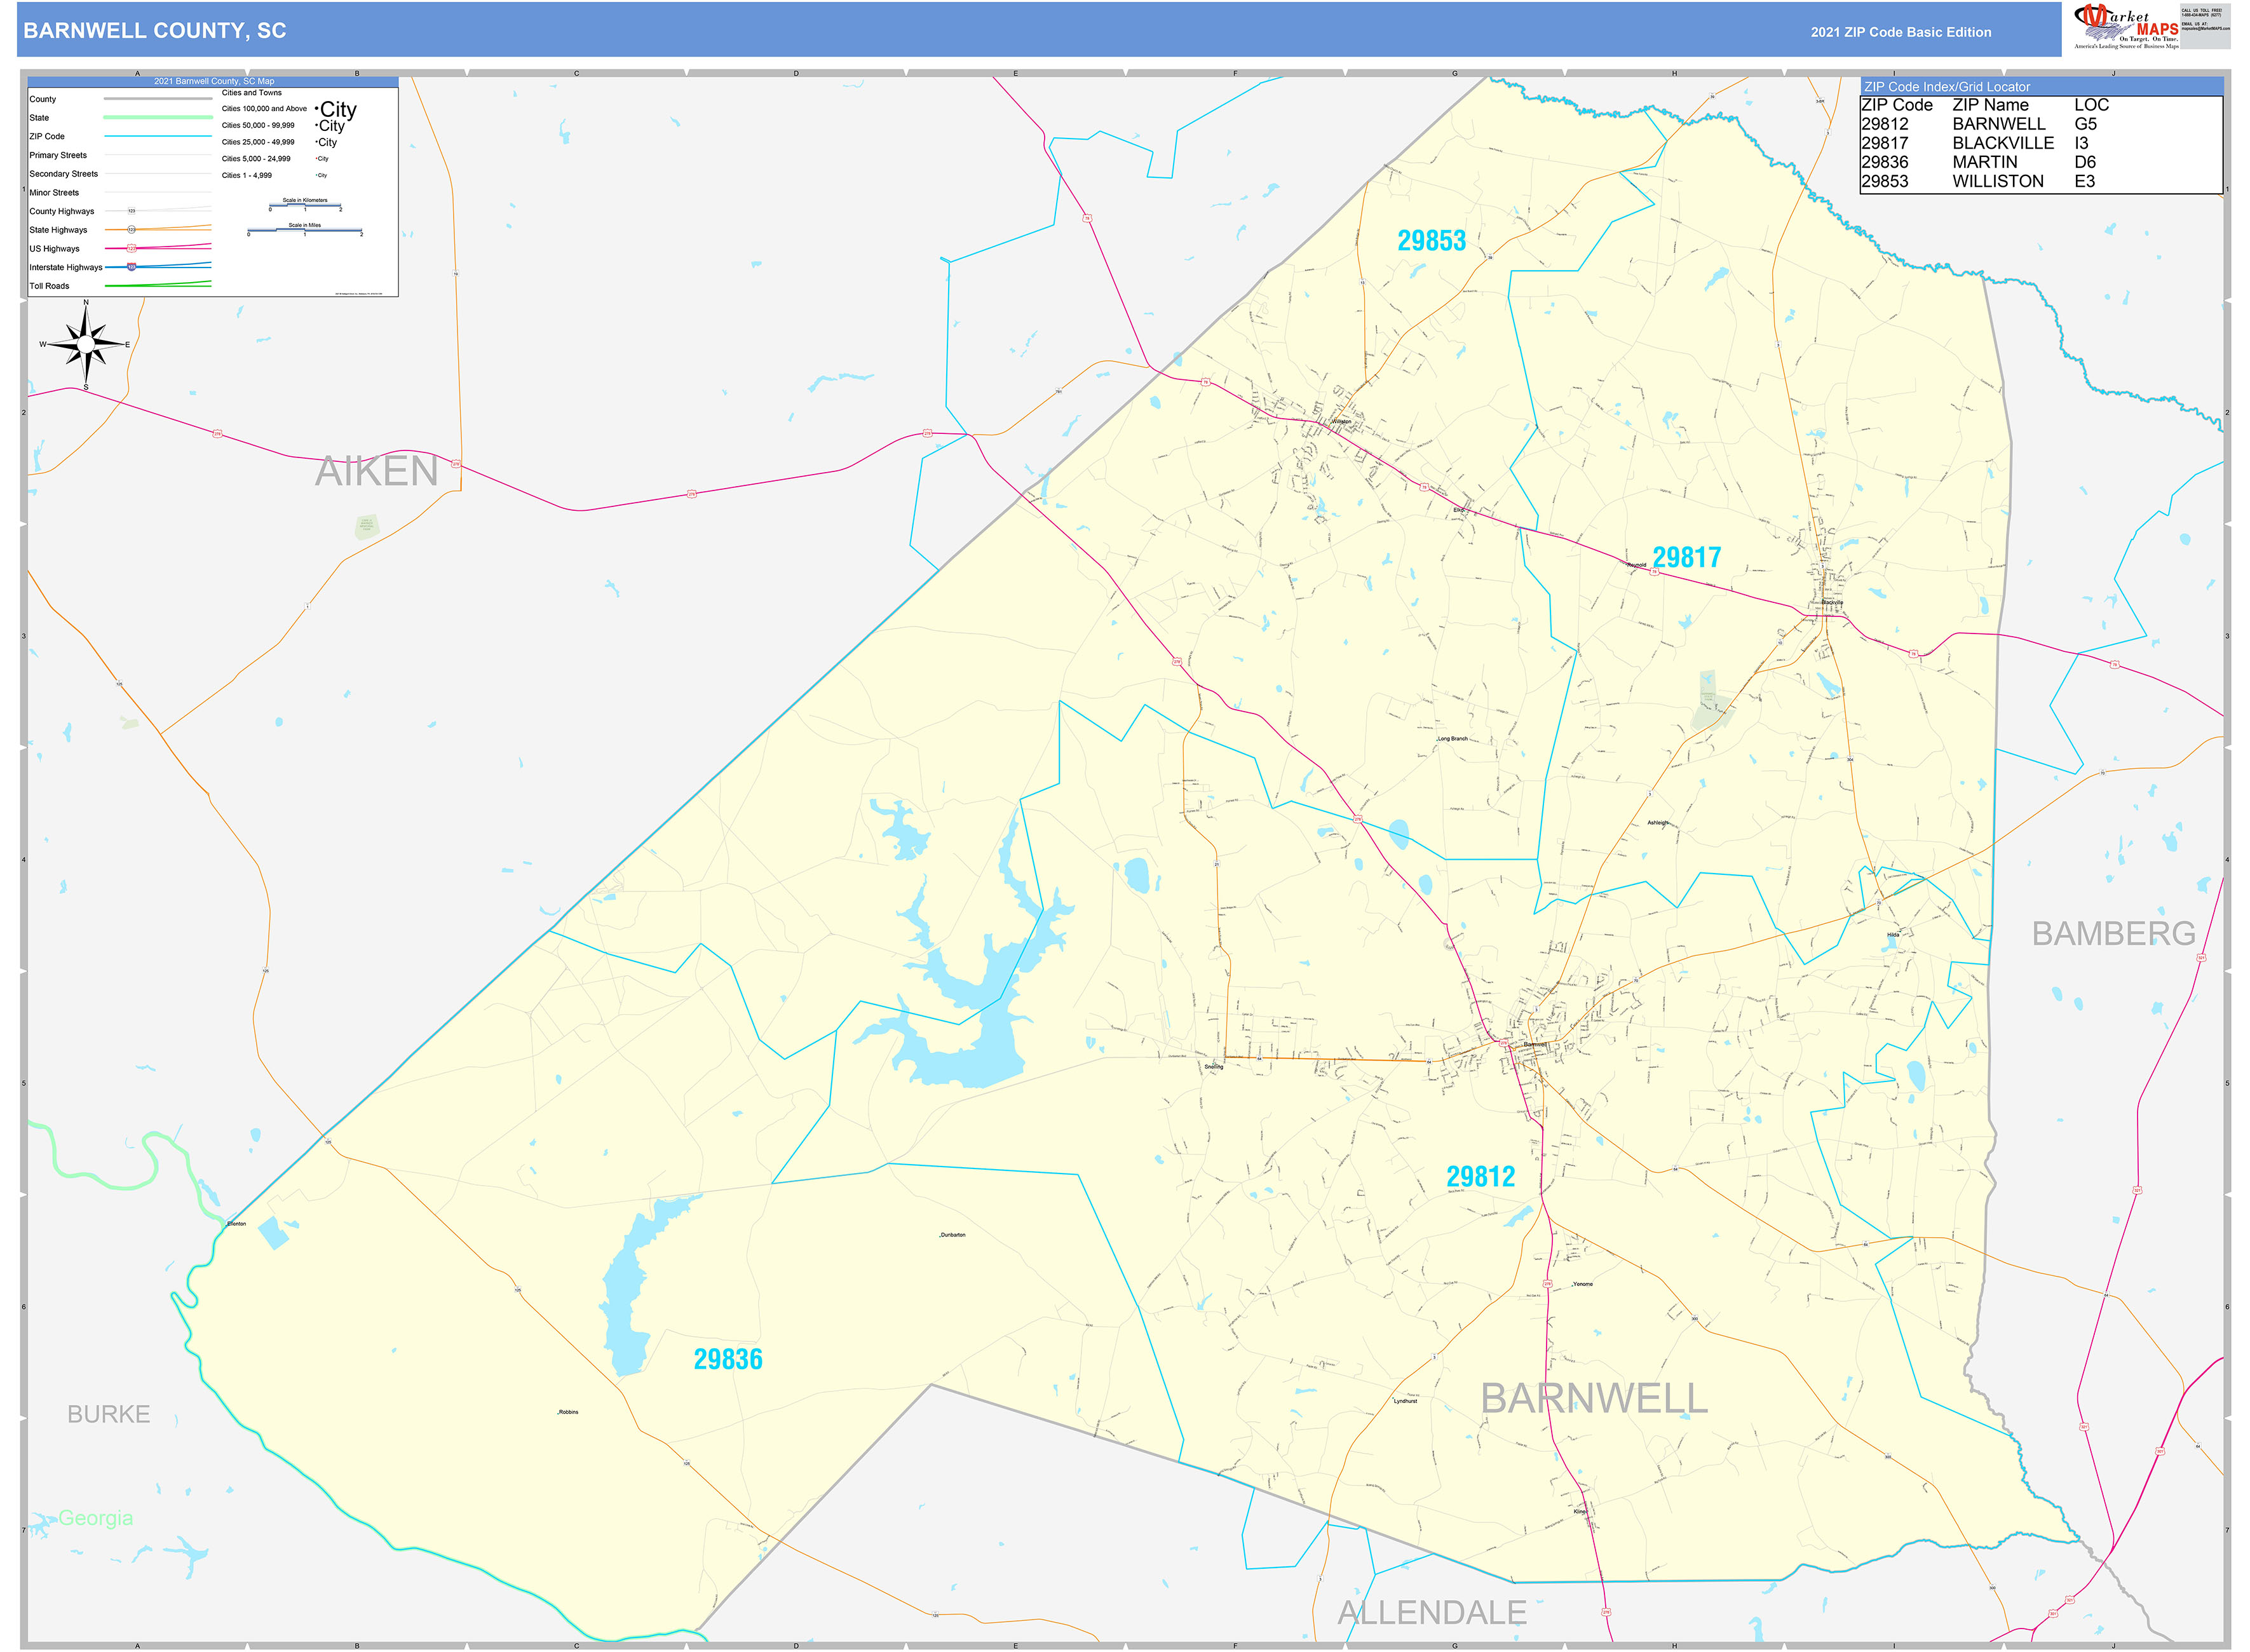Select the D6 locator cell

click(x=2085, y=162)
